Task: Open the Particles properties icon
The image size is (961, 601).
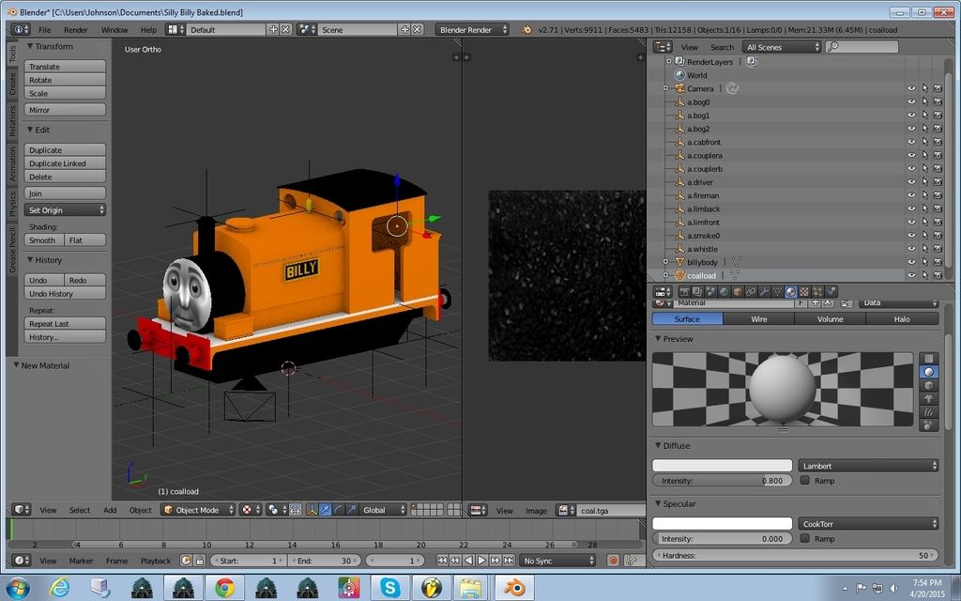Action: [817, 292]
